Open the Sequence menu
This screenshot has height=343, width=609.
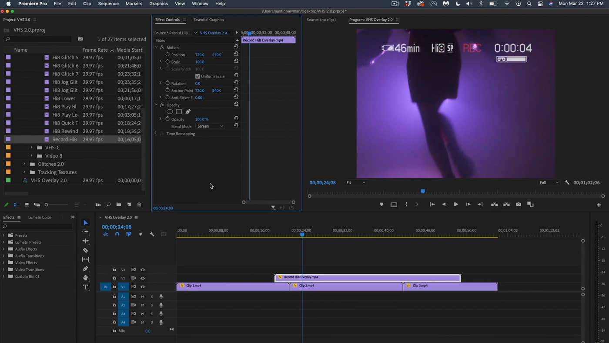tap(108, 3)
